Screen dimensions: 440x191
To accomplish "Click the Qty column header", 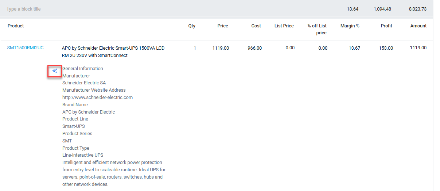I will click(192, 26).
